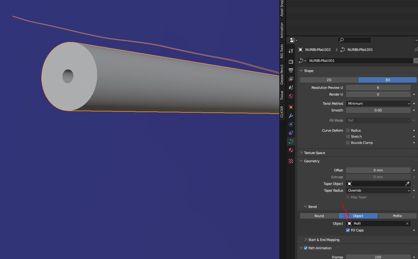The width and height of the screenshot is (418, 259).
Task: Enable the Curve Deform Radius checkbox
Action: click(x=348, y=130)
